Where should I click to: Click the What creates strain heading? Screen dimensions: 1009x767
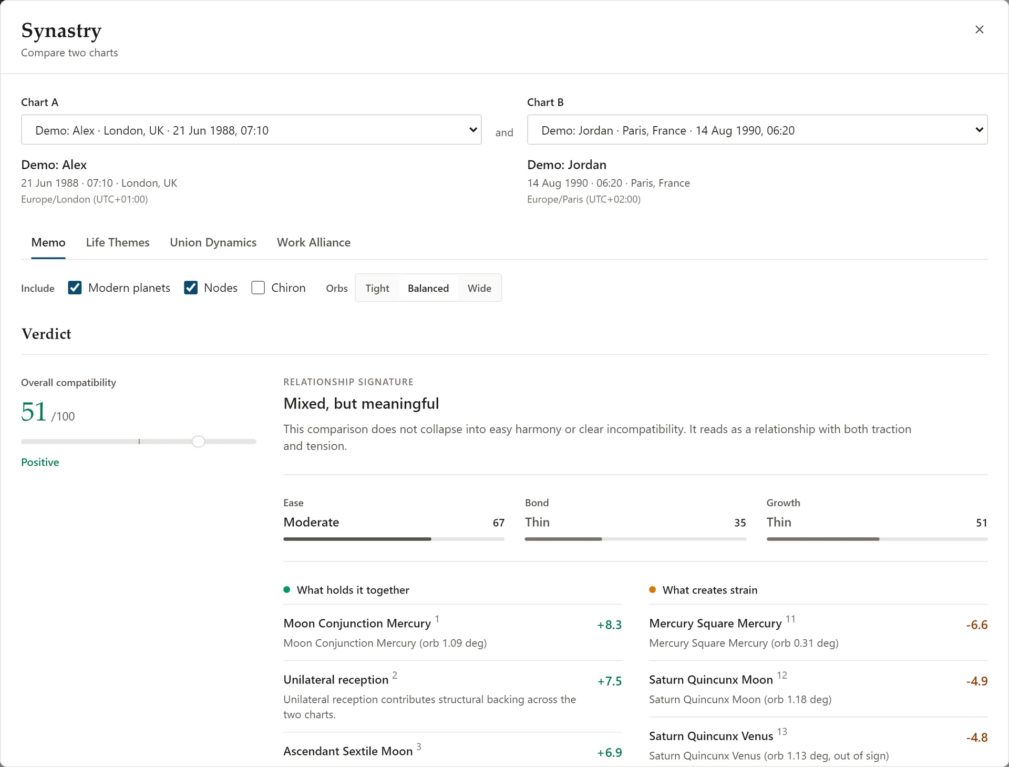[710, 590]
